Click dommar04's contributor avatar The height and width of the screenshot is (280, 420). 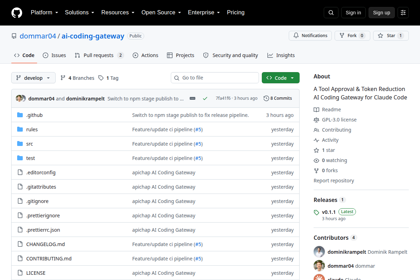pyautogui.click(x=319, y=266)
